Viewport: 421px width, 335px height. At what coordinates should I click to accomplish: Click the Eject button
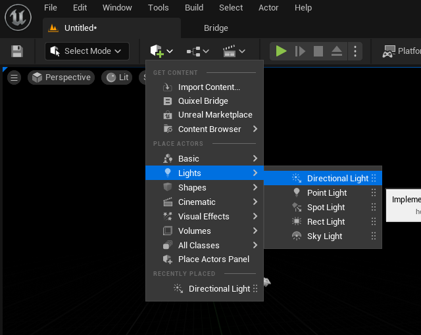click(336, 51)
